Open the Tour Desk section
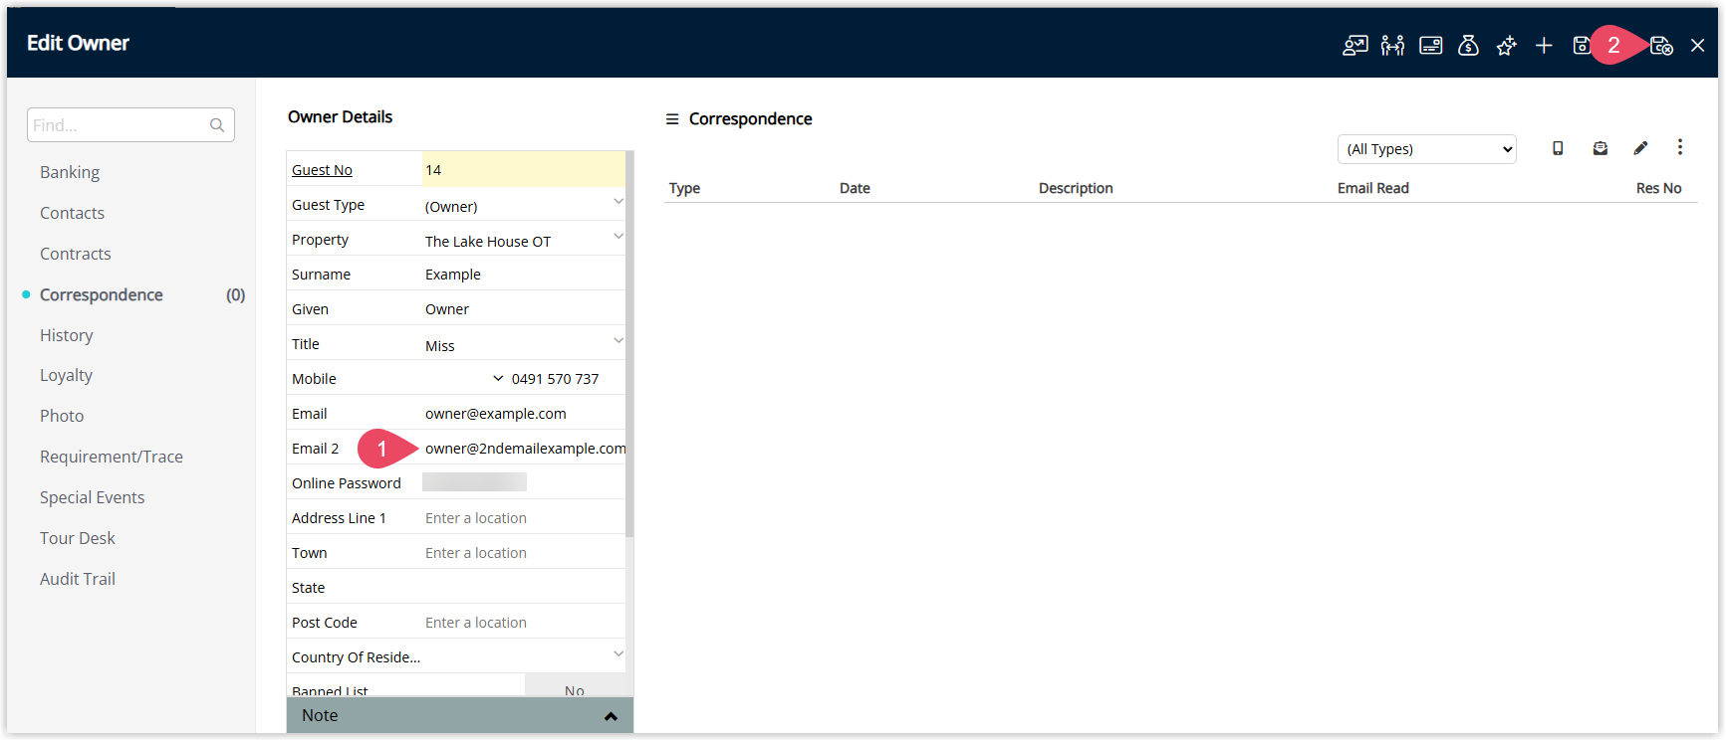The height and width of the screenshot is (741, 1726). (x=78, y=538)
